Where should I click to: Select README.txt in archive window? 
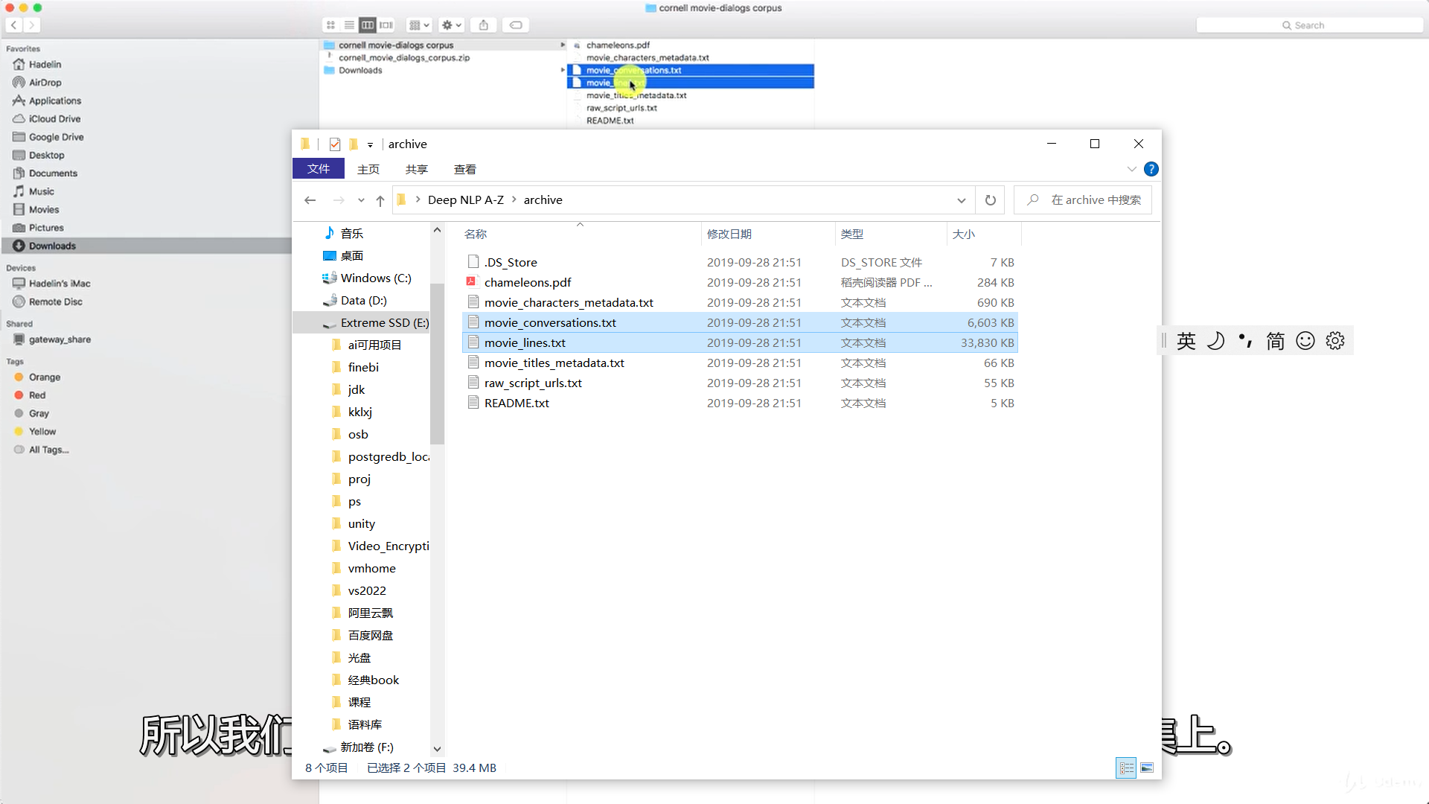point(740,403)
